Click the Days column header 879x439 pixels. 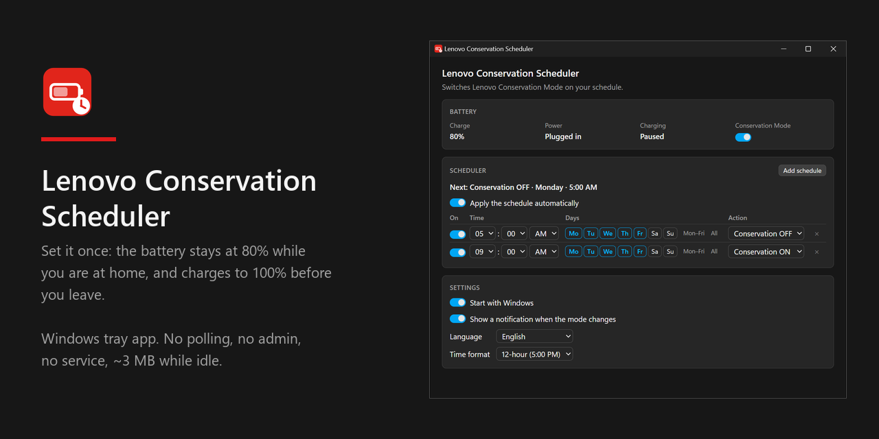click(x=572, y=218)
